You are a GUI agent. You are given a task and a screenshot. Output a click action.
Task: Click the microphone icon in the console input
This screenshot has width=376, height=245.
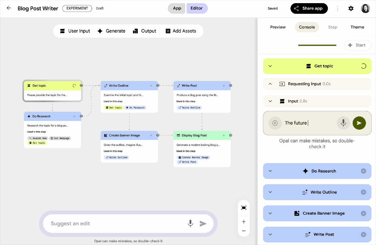tap(343, 123)
